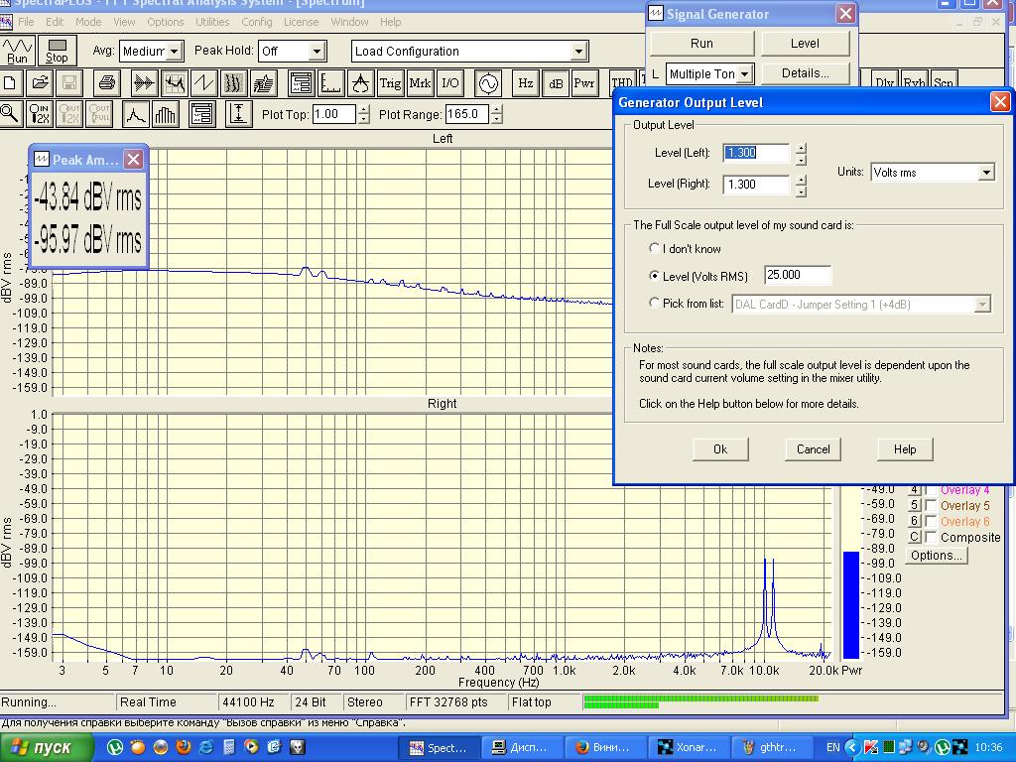
Task: Open file with folder icon
Action: (40, 83)
